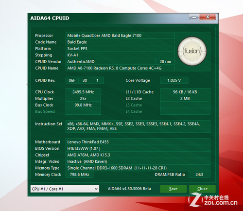
Task: Select the Processor value Mobile QuadCore AMD Bald Eagle-7100
Action: click(120, 35)
